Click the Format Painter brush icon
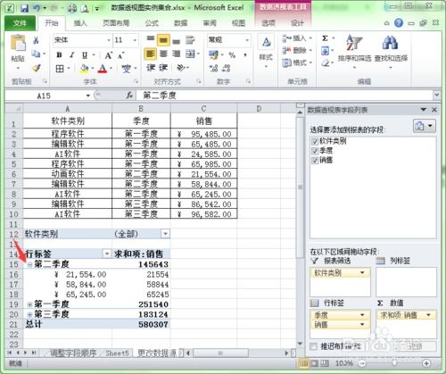446x374 pixels. 36,68
